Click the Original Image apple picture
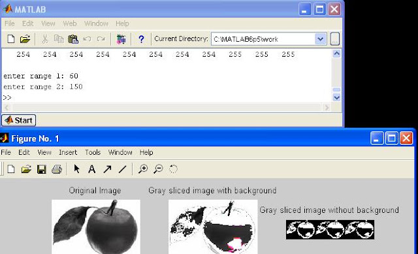The image size is (418, 254). pyautogui.click(x=96, y=227)
